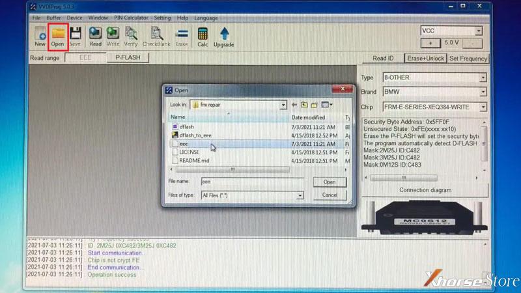
Task: Open the Buffer menu
Action: pos(53,18)
